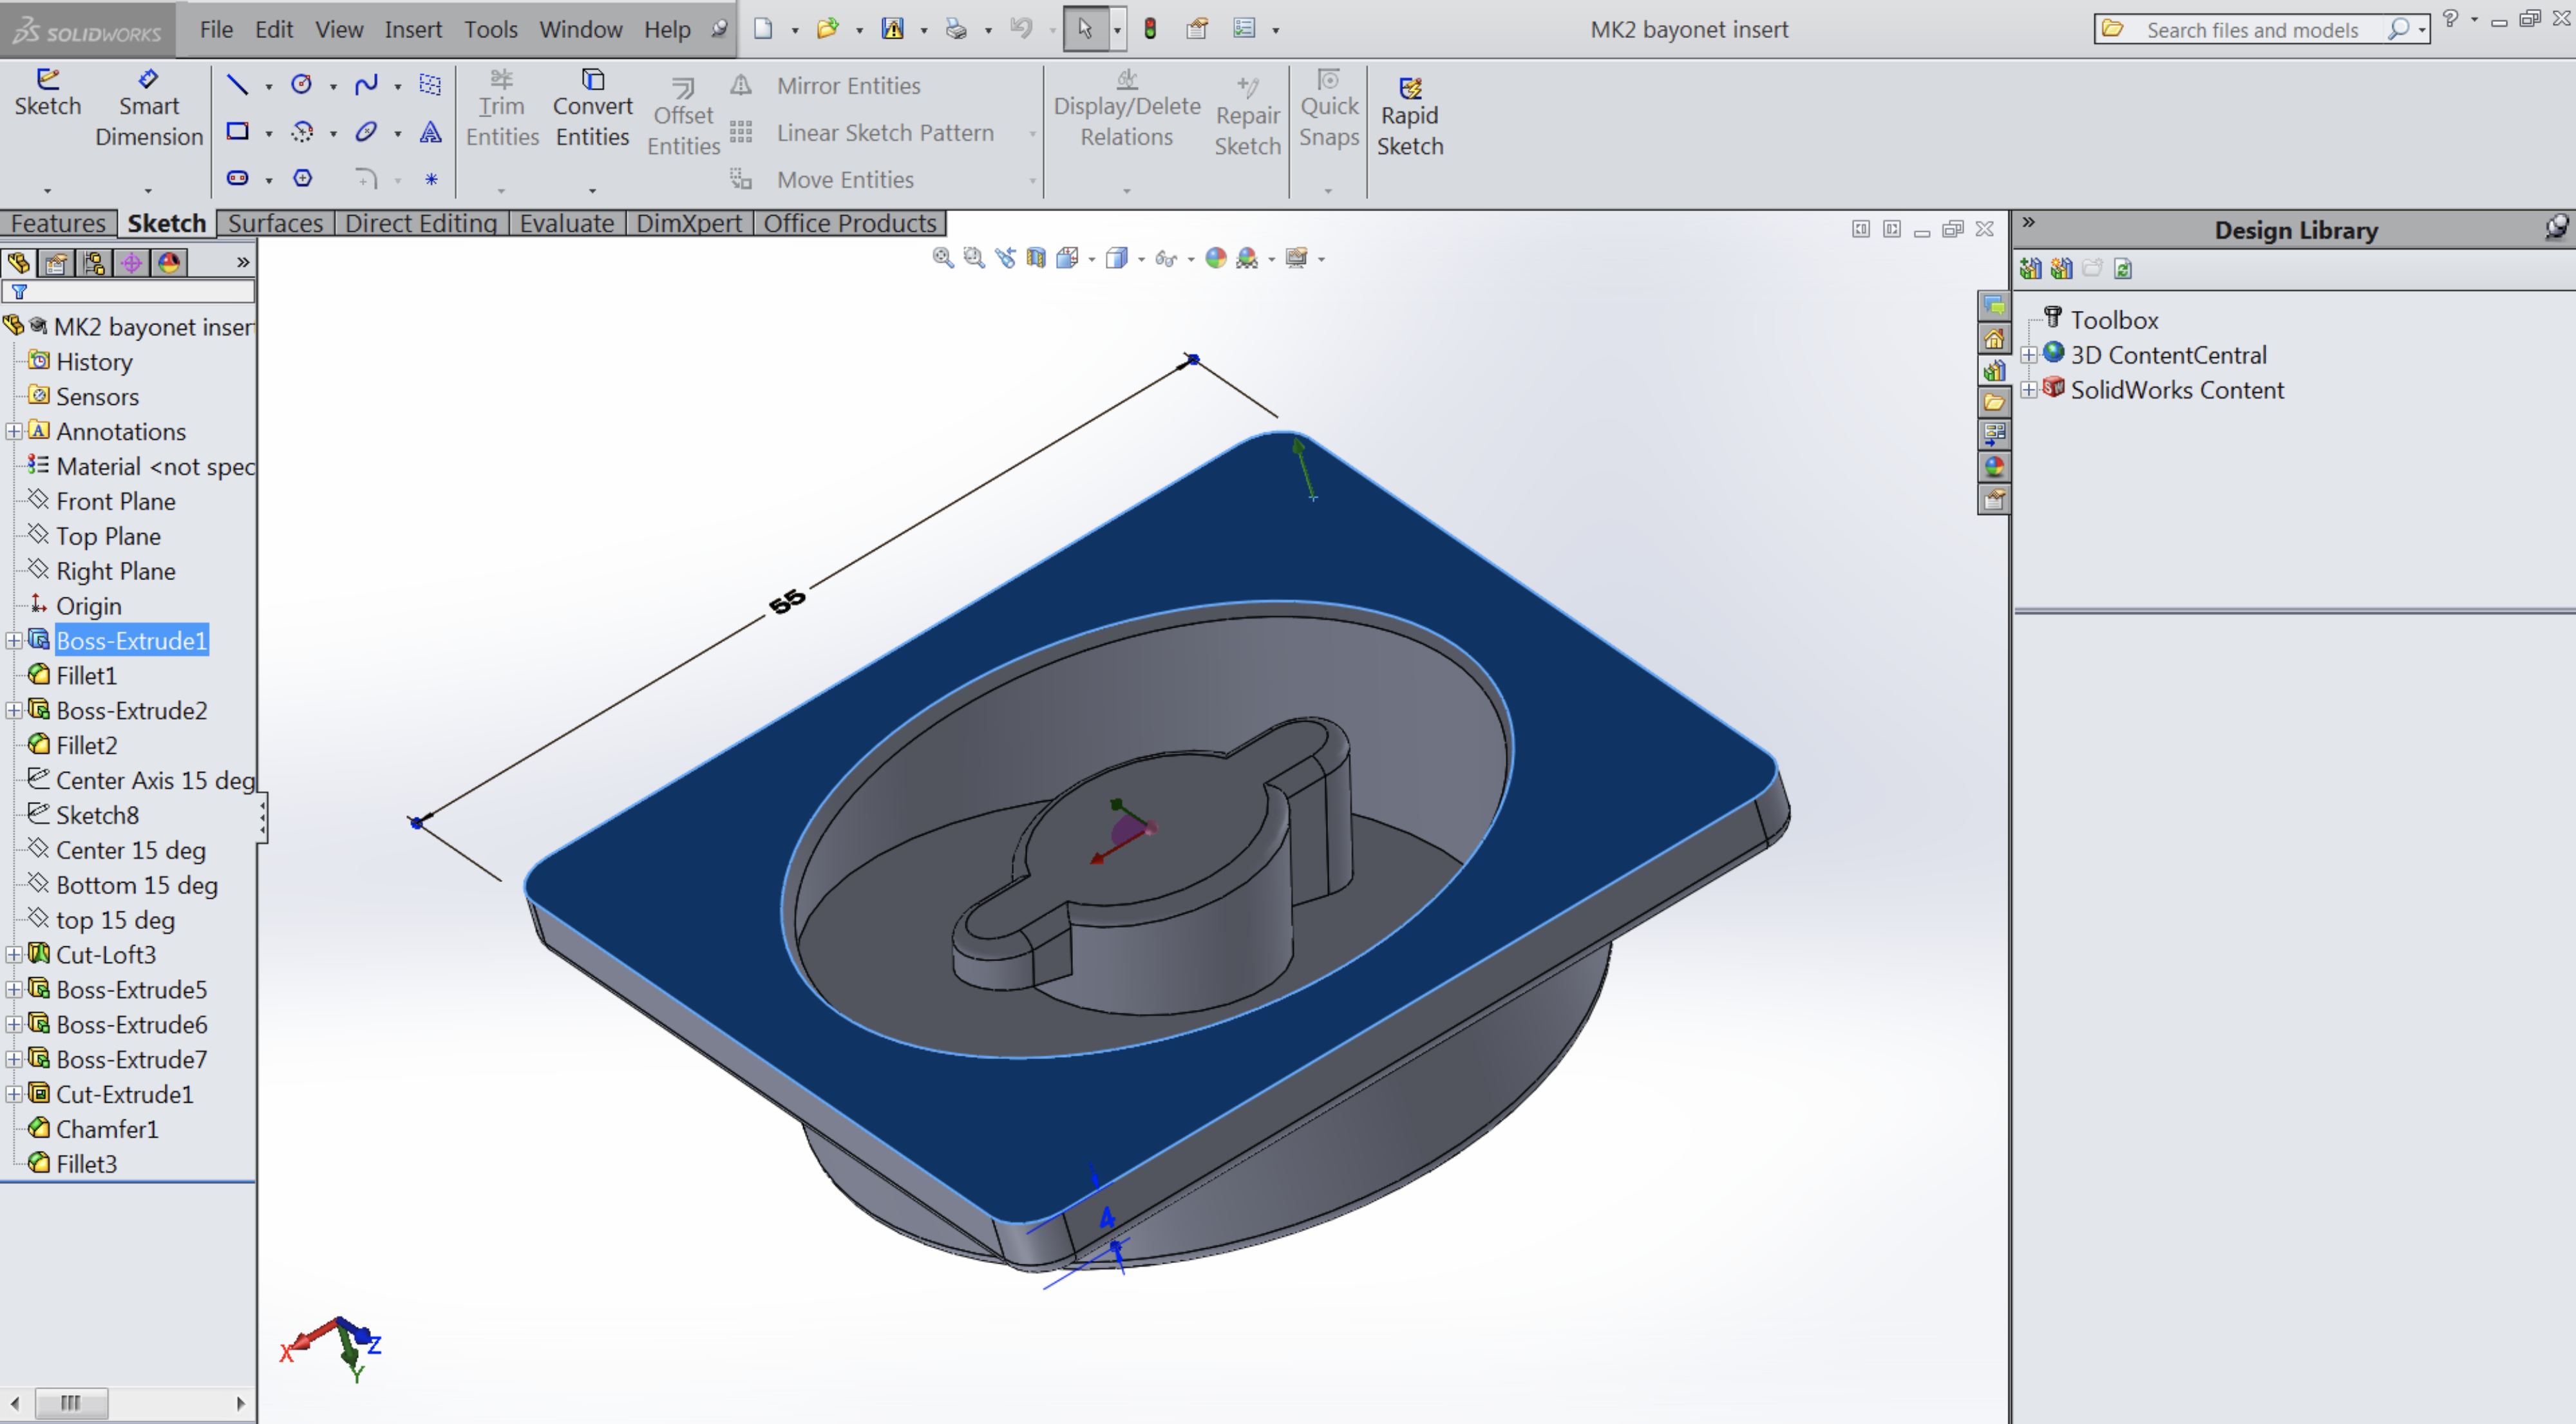Switch to the Surfaces tab
Screen dimensions: 2576x1424
point(275,223)
